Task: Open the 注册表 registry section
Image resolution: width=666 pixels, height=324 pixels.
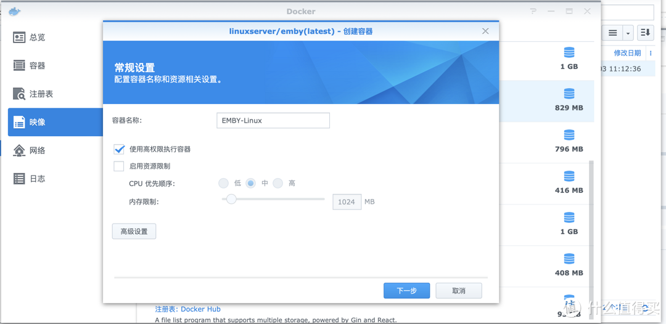Action: (55, 94)
